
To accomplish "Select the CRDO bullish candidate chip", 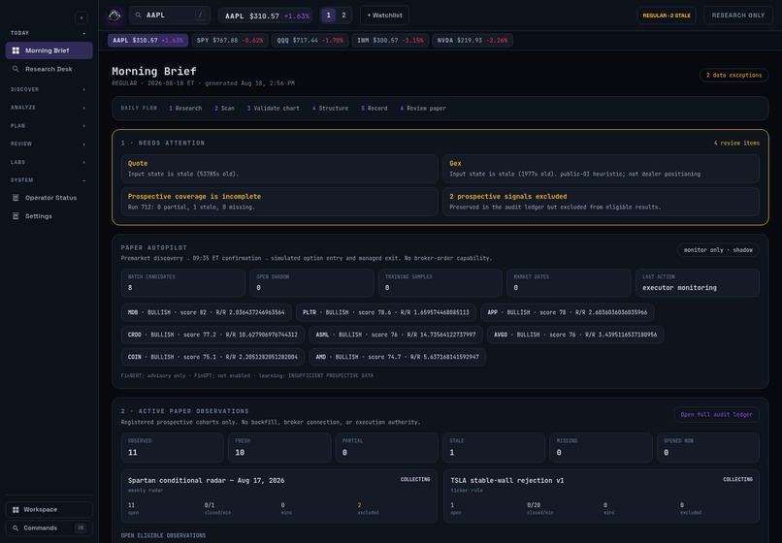I will 212,335.
